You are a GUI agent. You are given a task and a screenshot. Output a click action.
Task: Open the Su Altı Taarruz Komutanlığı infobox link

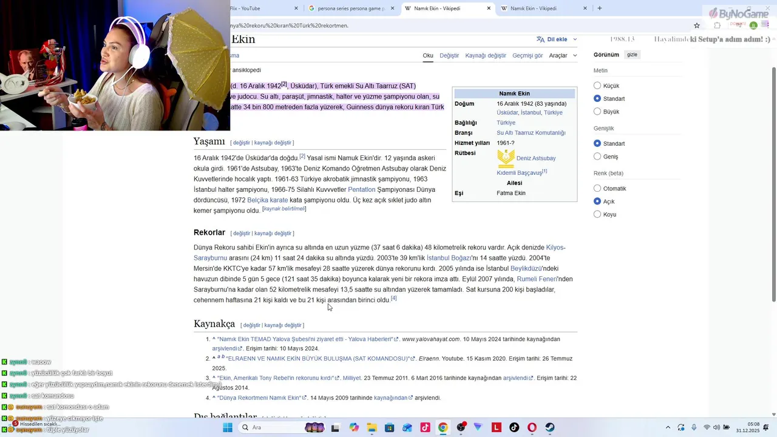[x=531, y=133]
